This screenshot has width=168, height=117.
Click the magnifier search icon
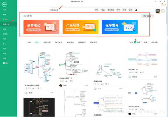click(x=136, y=10)
